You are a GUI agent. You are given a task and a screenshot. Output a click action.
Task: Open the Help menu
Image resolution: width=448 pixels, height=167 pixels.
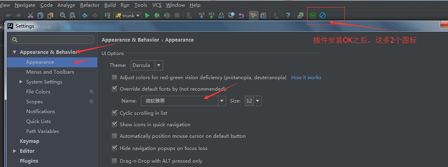(x=195, y=5)
